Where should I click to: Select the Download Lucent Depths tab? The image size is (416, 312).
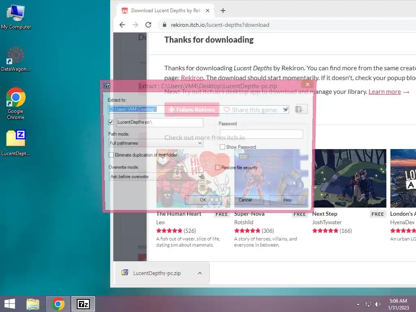[165, 11]
